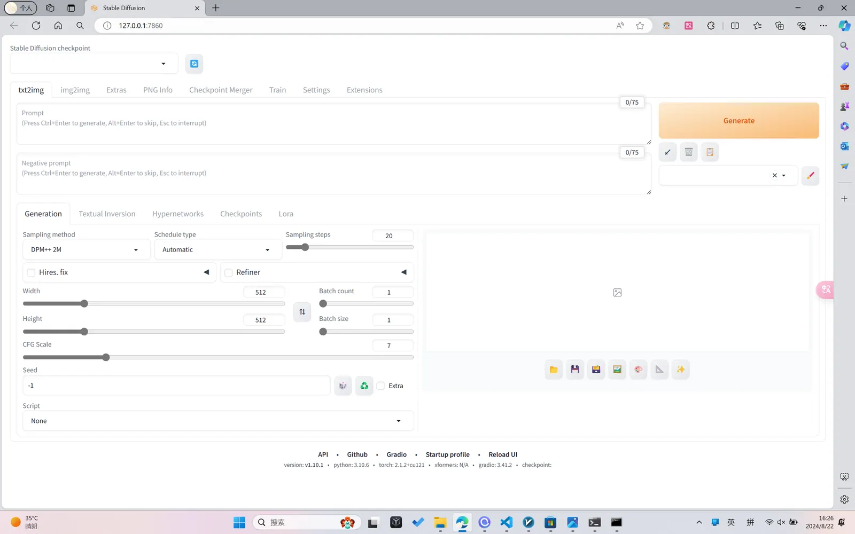Enable the Hires. fix checkbox

click(x=32, y=273)
